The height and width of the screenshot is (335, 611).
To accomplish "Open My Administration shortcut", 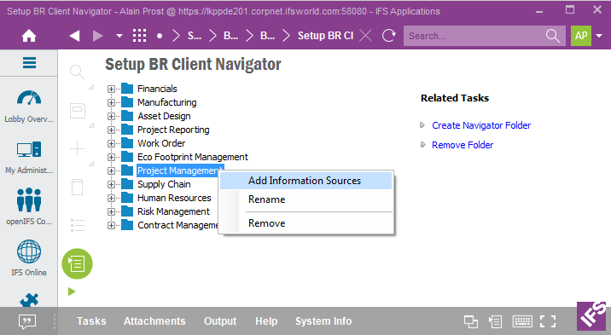I will 29,157.
